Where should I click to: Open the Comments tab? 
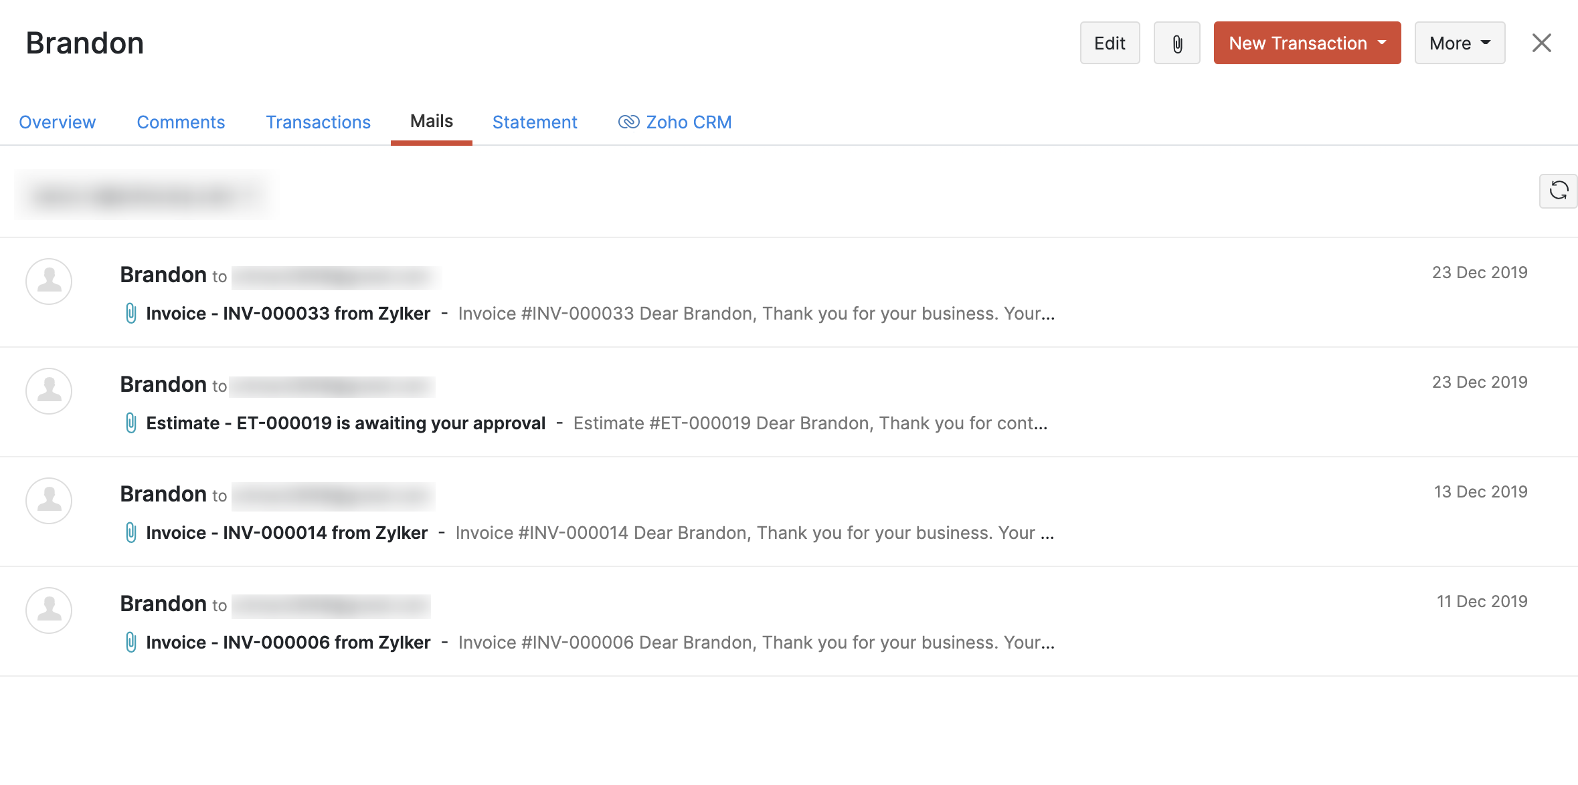click(x=181, y=122)
